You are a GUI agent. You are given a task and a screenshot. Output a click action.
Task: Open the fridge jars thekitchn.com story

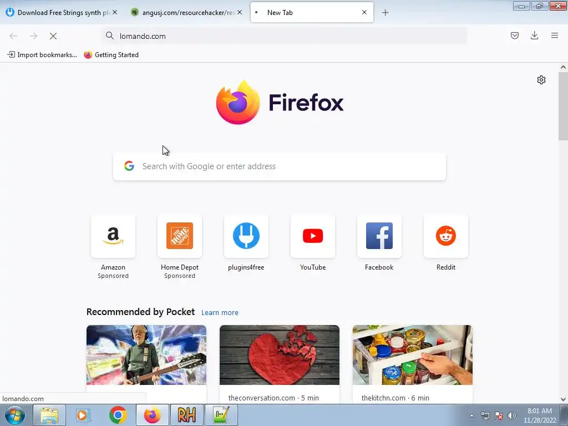point(412,355)
